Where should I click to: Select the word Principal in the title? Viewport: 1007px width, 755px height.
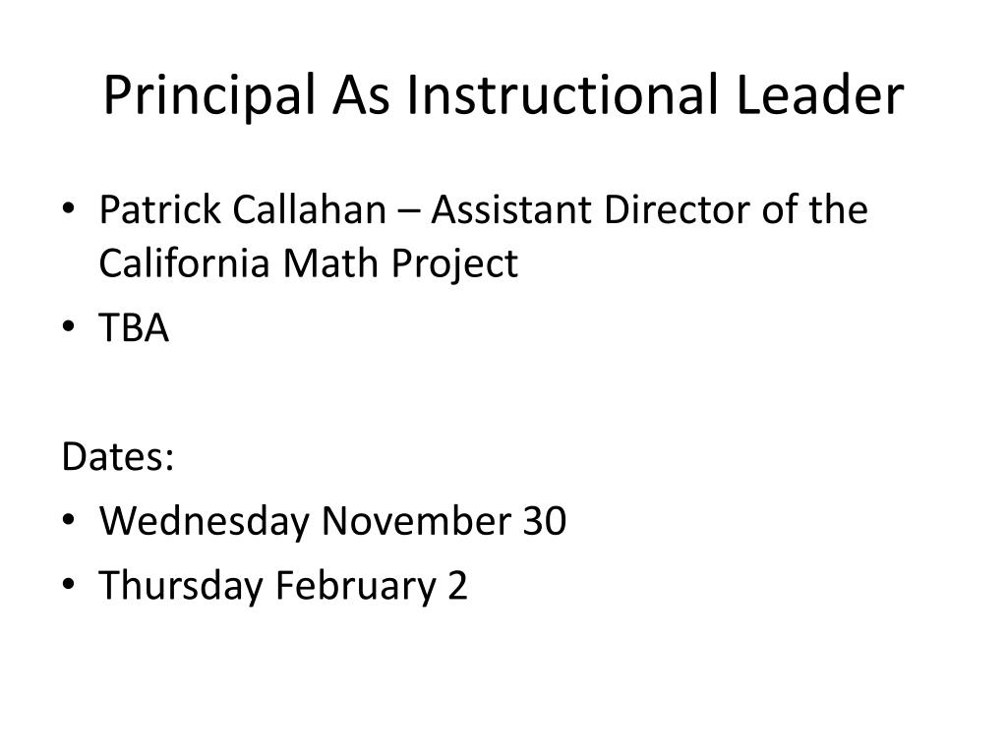[x=209, y=96]
